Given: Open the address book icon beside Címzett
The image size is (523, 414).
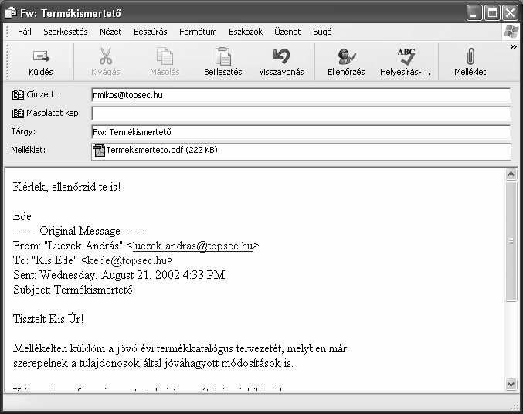Looking at the screenshot, I should [18, 95].
